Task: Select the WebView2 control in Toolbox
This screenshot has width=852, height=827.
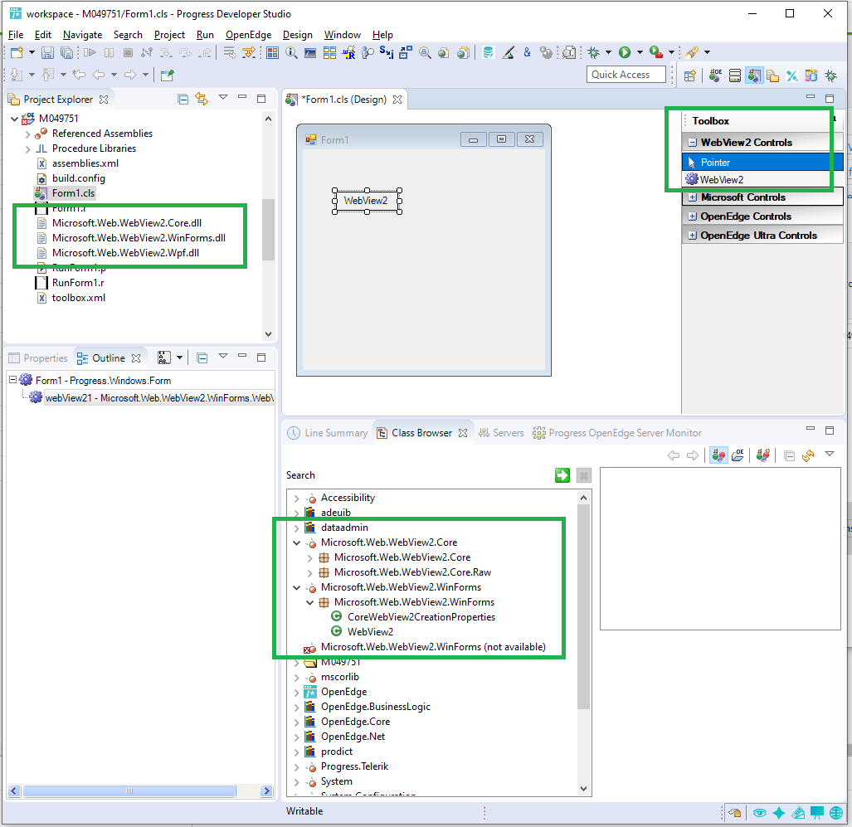Action: pyautogui.click(x=721, y=179)
